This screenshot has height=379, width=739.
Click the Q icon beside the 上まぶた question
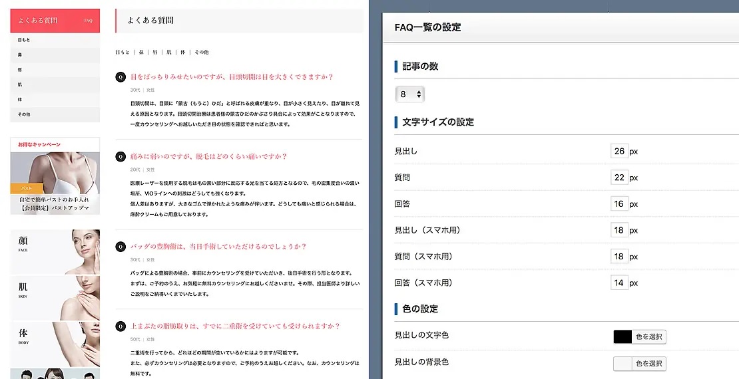[x=121, y=326]
